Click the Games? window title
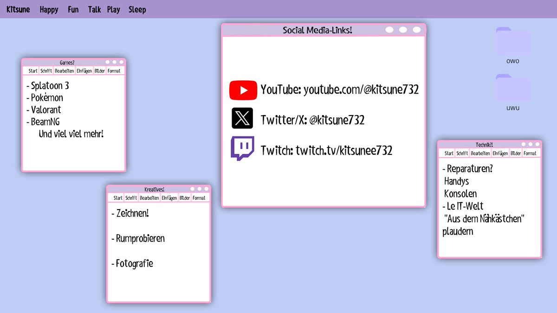Viewport: 557px width, 313px height. click(x=67, y=62)
